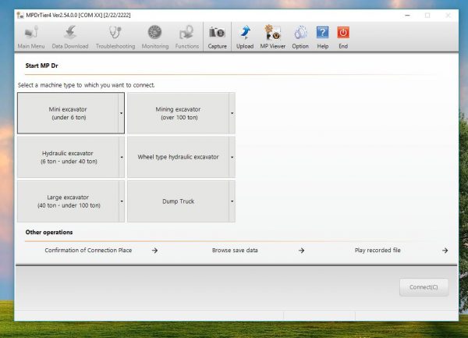The image size is (468, 338).
Task: Select Mini excavator (under 6 ton)
Action: (x=68, y=113)
